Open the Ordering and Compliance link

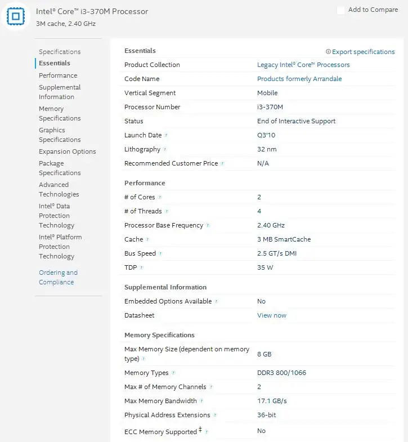[x=58, y=278]
